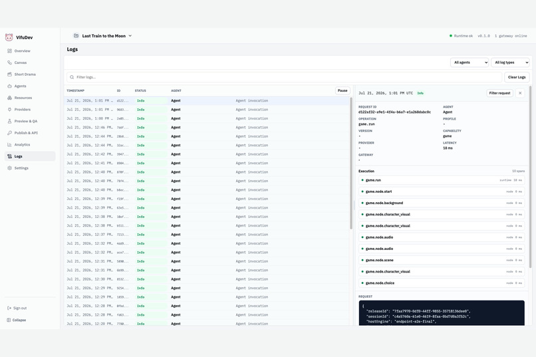Select the log row at 12:30 PM

click(x=207, y=279)
